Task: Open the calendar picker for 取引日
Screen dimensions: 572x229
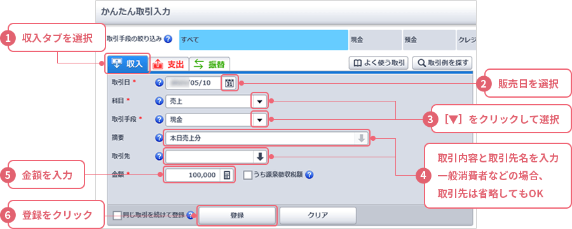Action: [230, 82]
